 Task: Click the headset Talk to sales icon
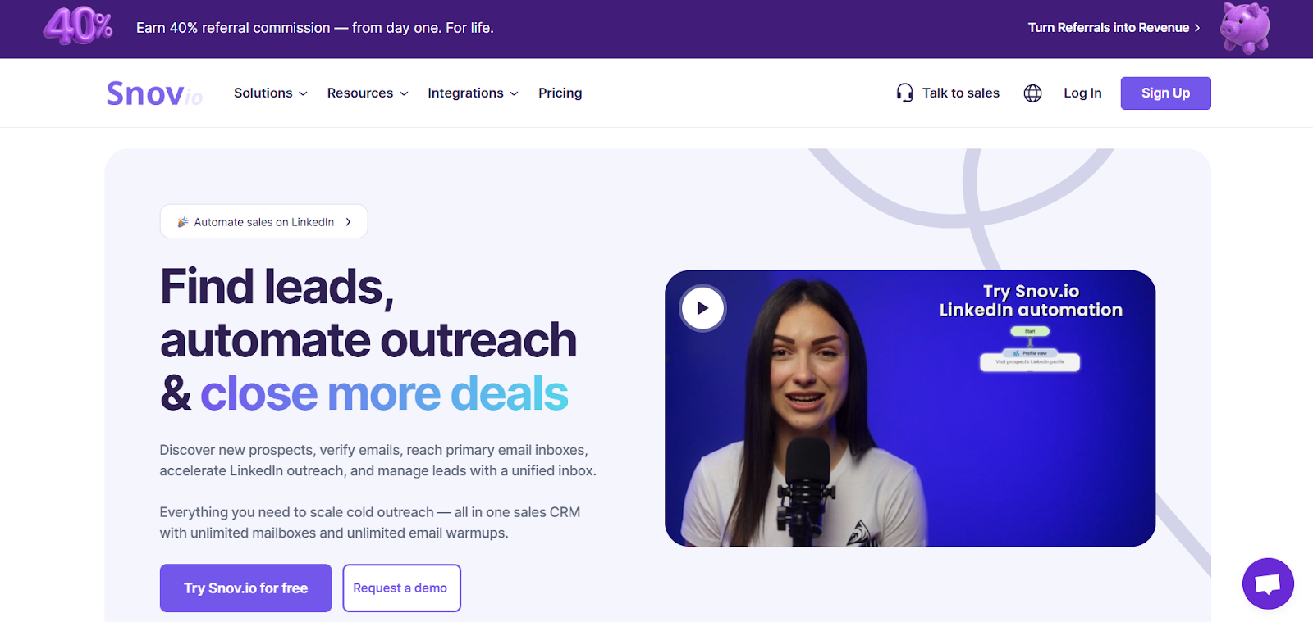(904, 93)
